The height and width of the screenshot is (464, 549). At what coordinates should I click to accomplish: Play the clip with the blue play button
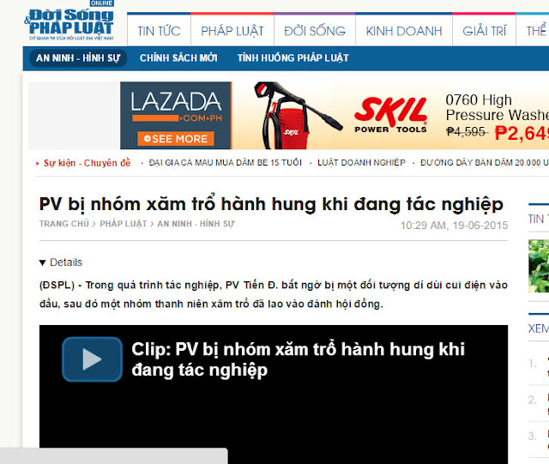tap(92, 359)
